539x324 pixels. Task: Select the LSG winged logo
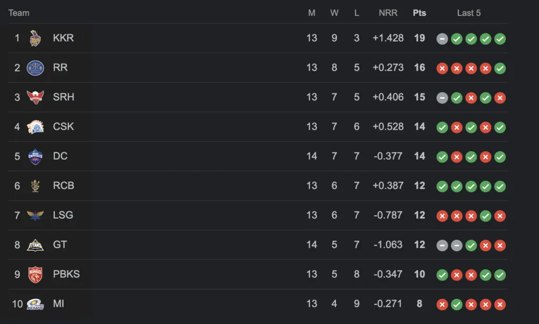(x=35, y=215)
